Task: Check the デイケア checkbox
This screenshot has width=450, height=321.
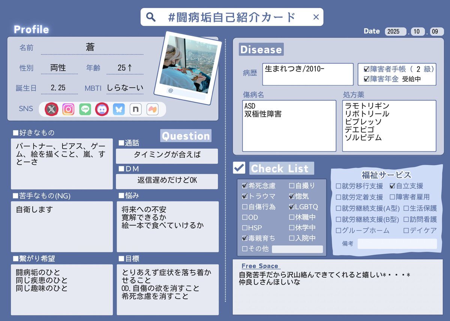Action: [406, 231]
